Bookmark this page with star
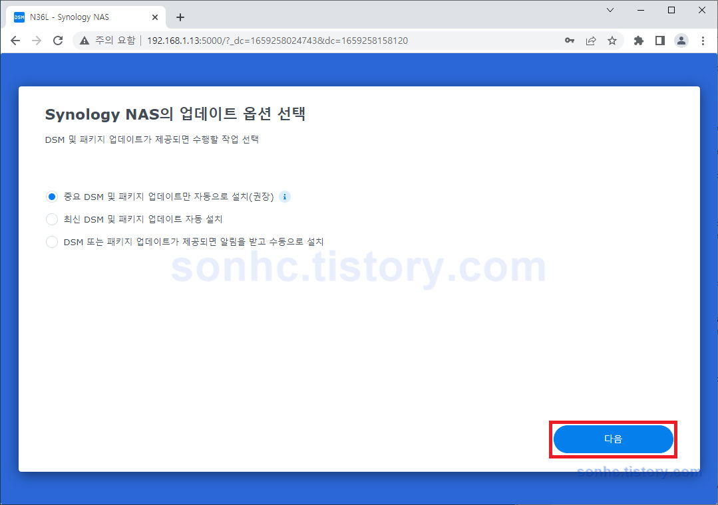718x505 pixels. pyautogui.click(x=612, y=41)
